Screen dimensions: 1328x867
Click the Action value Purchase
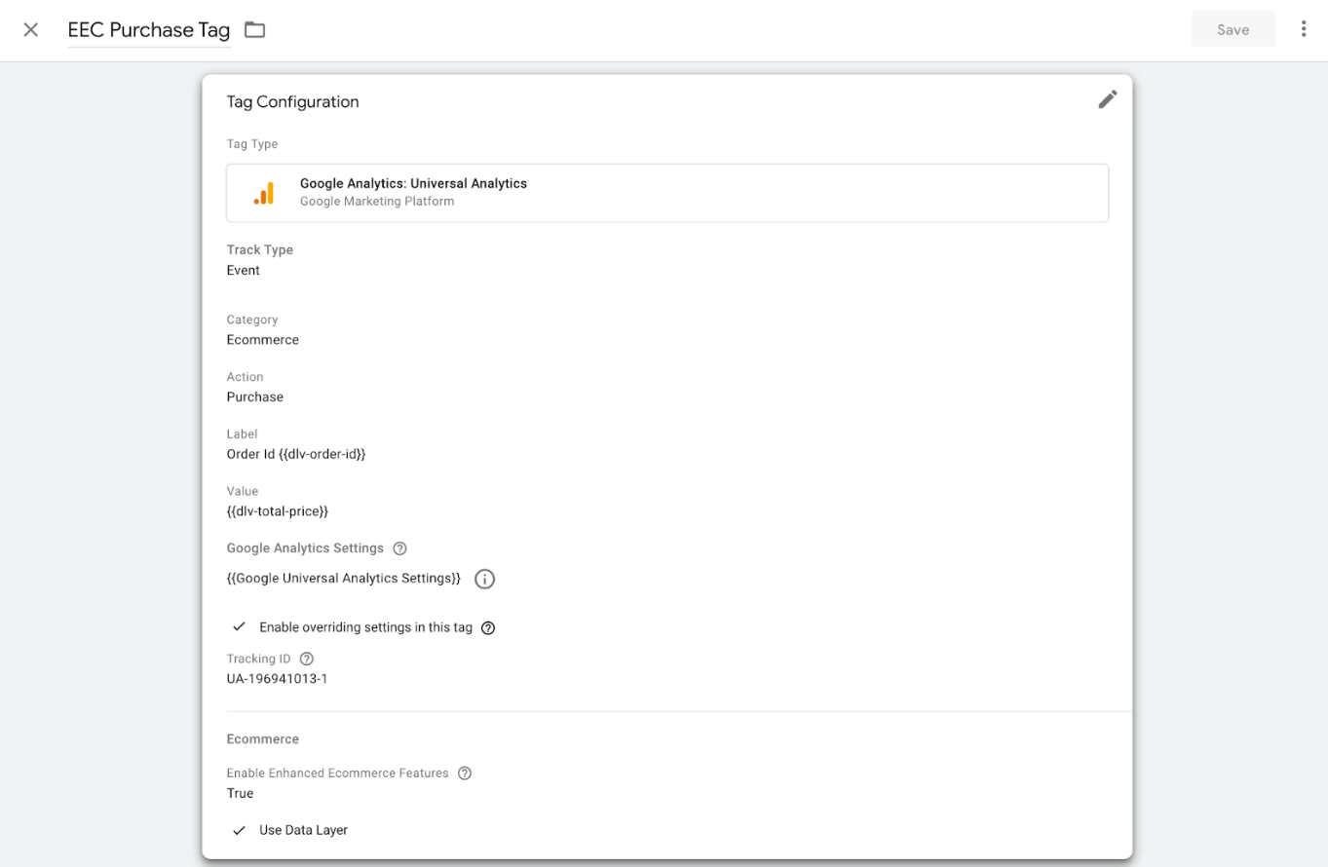[255, 396]
